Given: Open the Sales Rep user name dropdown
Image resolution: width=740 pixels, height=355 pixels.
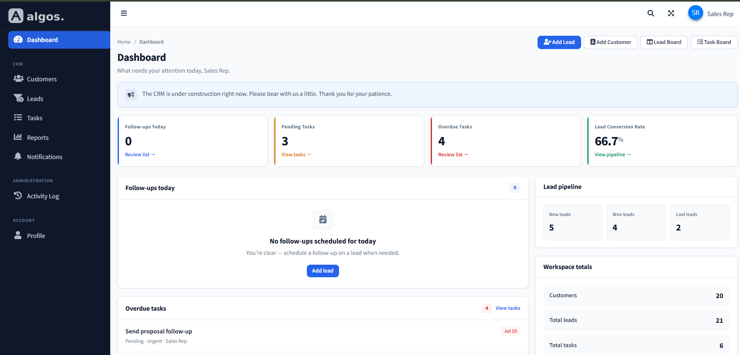Looking at the screenshot, I should click(720, 14).
